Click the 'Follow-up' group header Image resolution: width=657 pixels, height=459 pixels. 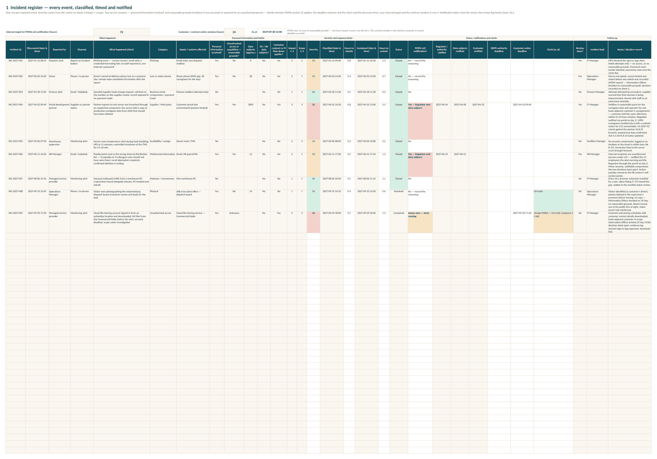coord(612,38)
